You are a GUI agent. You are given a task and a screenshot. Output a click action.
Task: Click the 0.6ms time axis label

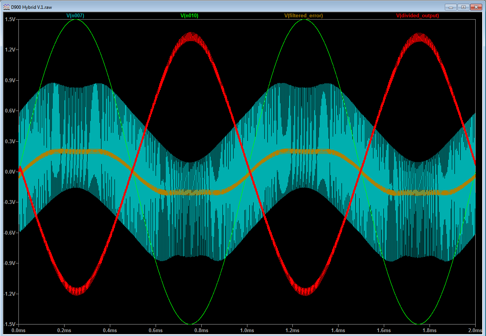pos(156,330)
